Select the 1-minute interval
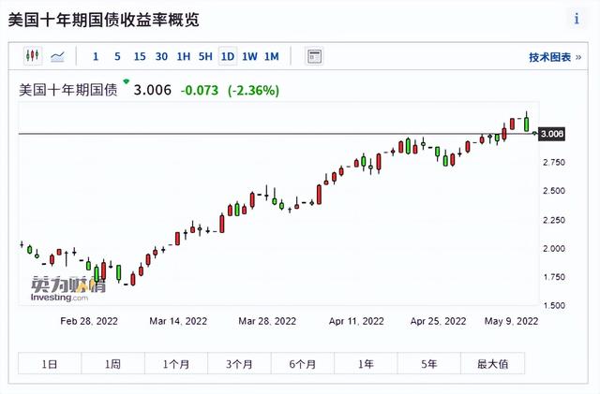Screen dimensions: 600x394 point(96,57)
